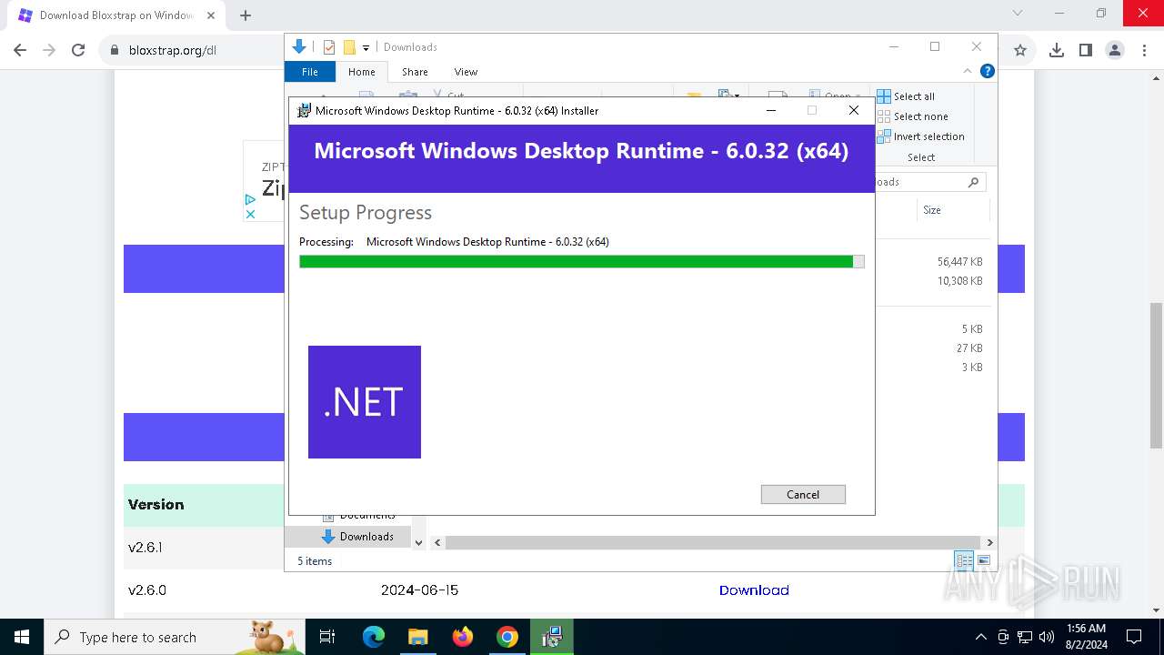Click the blue Downloads arrow title icon
This screenshot has width=1164, height=655.
click(x=298, y=46)
